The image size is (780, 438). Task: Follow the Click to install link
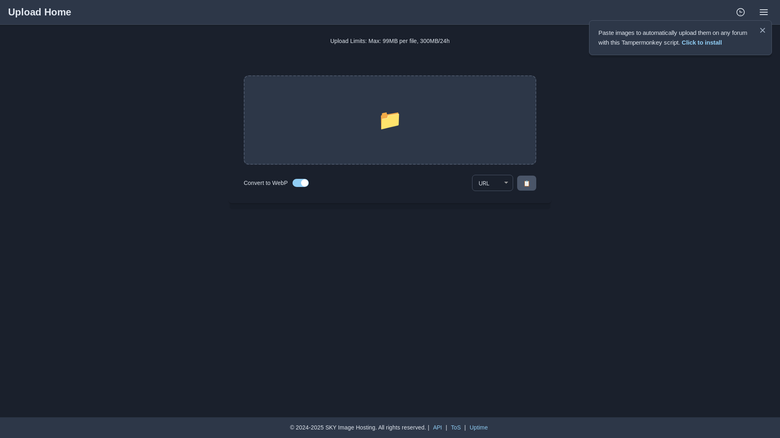coord(702,43)
